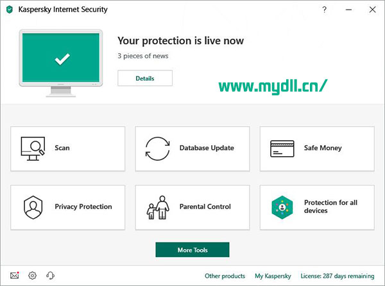
Task: Click the More Tools button
Action: tap(193, 250)
